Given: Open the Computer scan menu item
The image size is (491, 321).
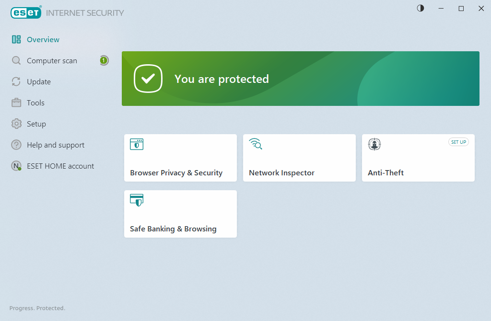Looking at the screenshot, I should click(x=52, y=61).
